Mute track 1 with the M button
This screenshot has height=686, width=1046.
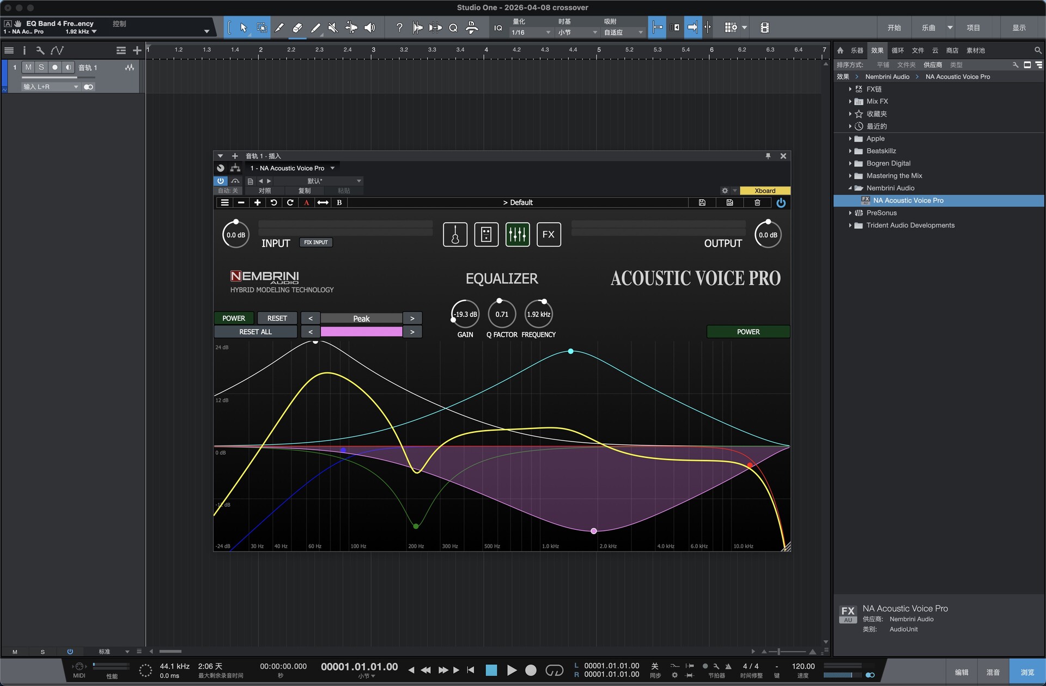[28, 68]
